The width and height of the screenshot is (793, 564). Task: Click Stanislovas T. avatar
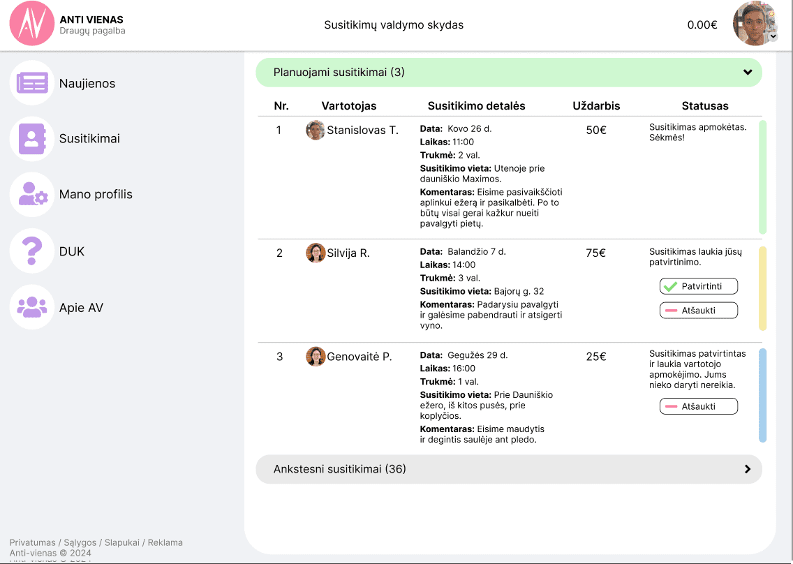click(315, 130)
